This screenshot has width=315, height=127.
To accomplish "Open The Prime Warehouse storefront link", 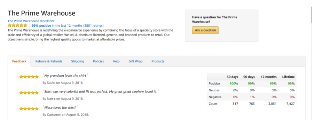I will tap(31, 21).
